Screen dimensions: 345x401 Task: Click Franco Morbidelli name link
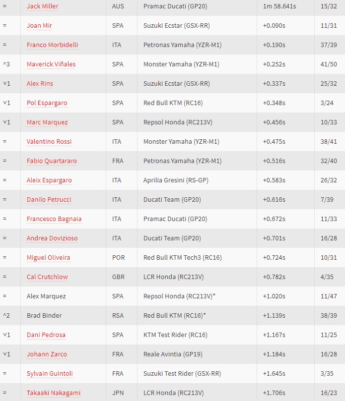tap(52, 45)
